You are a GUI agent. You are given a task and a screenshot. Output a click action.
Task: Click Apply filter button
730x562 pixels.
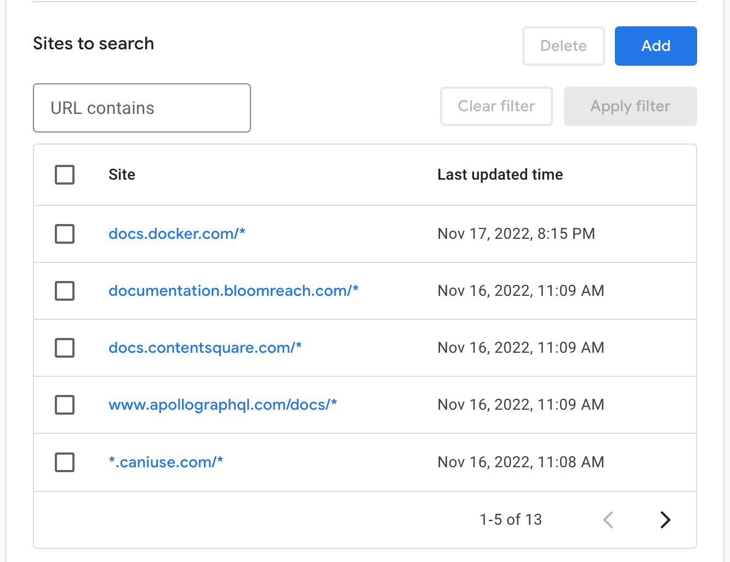point(630,106)
